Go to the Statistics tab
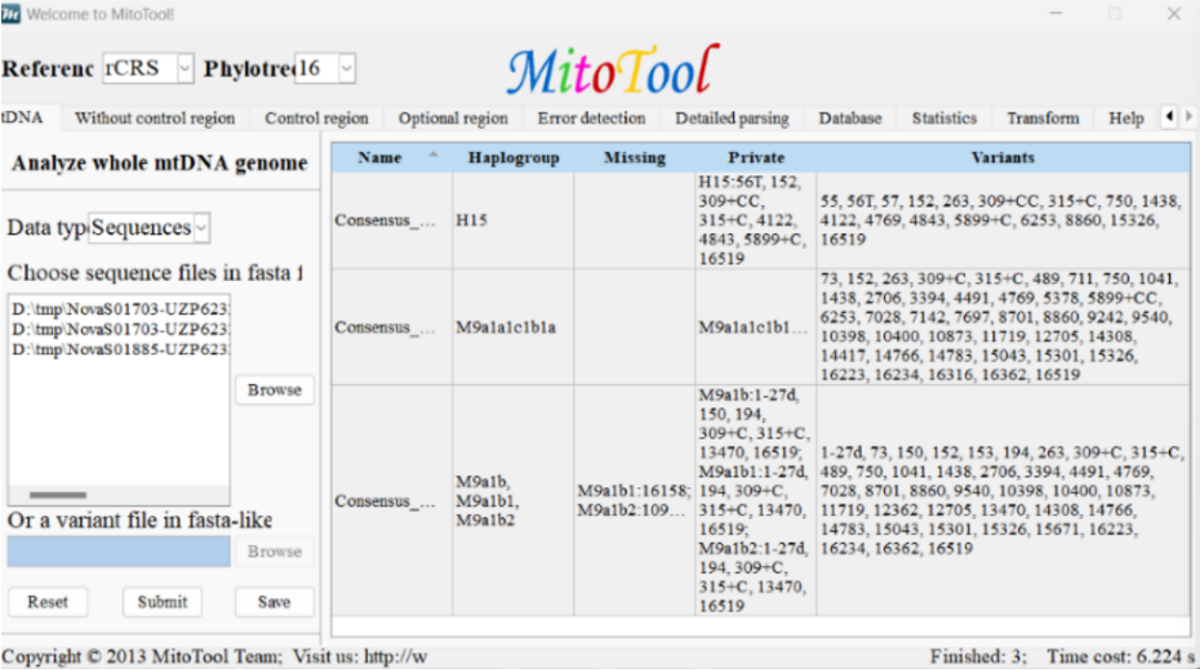This screenshot has height=670, width=1200. (943, 118)
